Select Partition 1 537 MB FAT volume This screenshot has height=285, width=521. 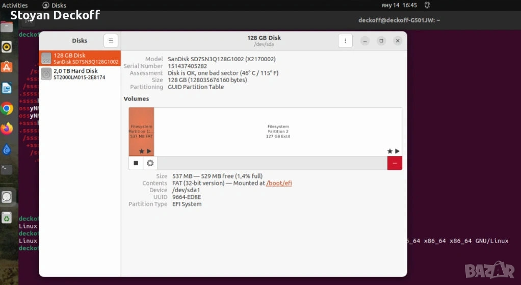click(141, 131)
